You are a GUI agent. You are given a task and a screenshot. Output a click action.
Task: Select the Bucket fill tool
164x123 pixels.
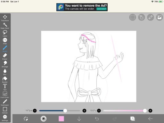(5, 80)
